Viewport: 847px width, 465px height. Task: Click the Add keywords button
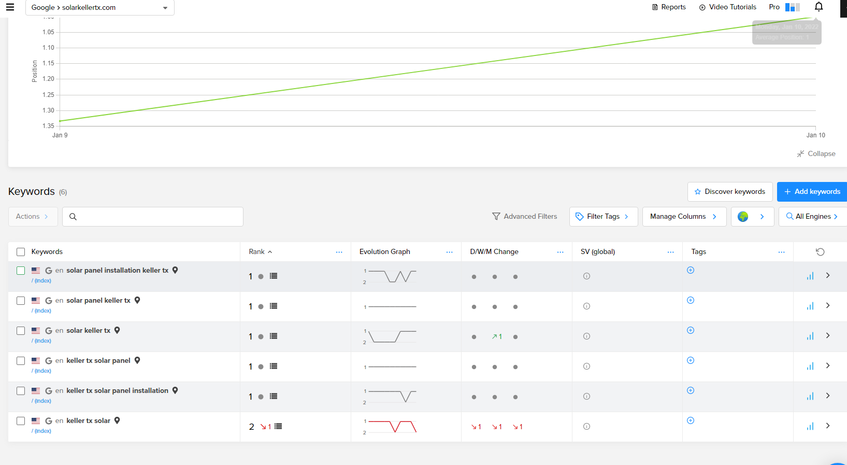pos(812,192)
